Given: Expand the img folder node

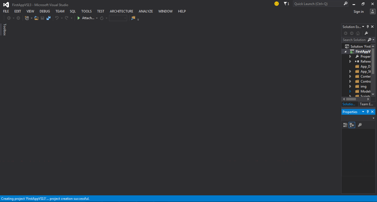Looking at the screenshot, I should [350, 86].
